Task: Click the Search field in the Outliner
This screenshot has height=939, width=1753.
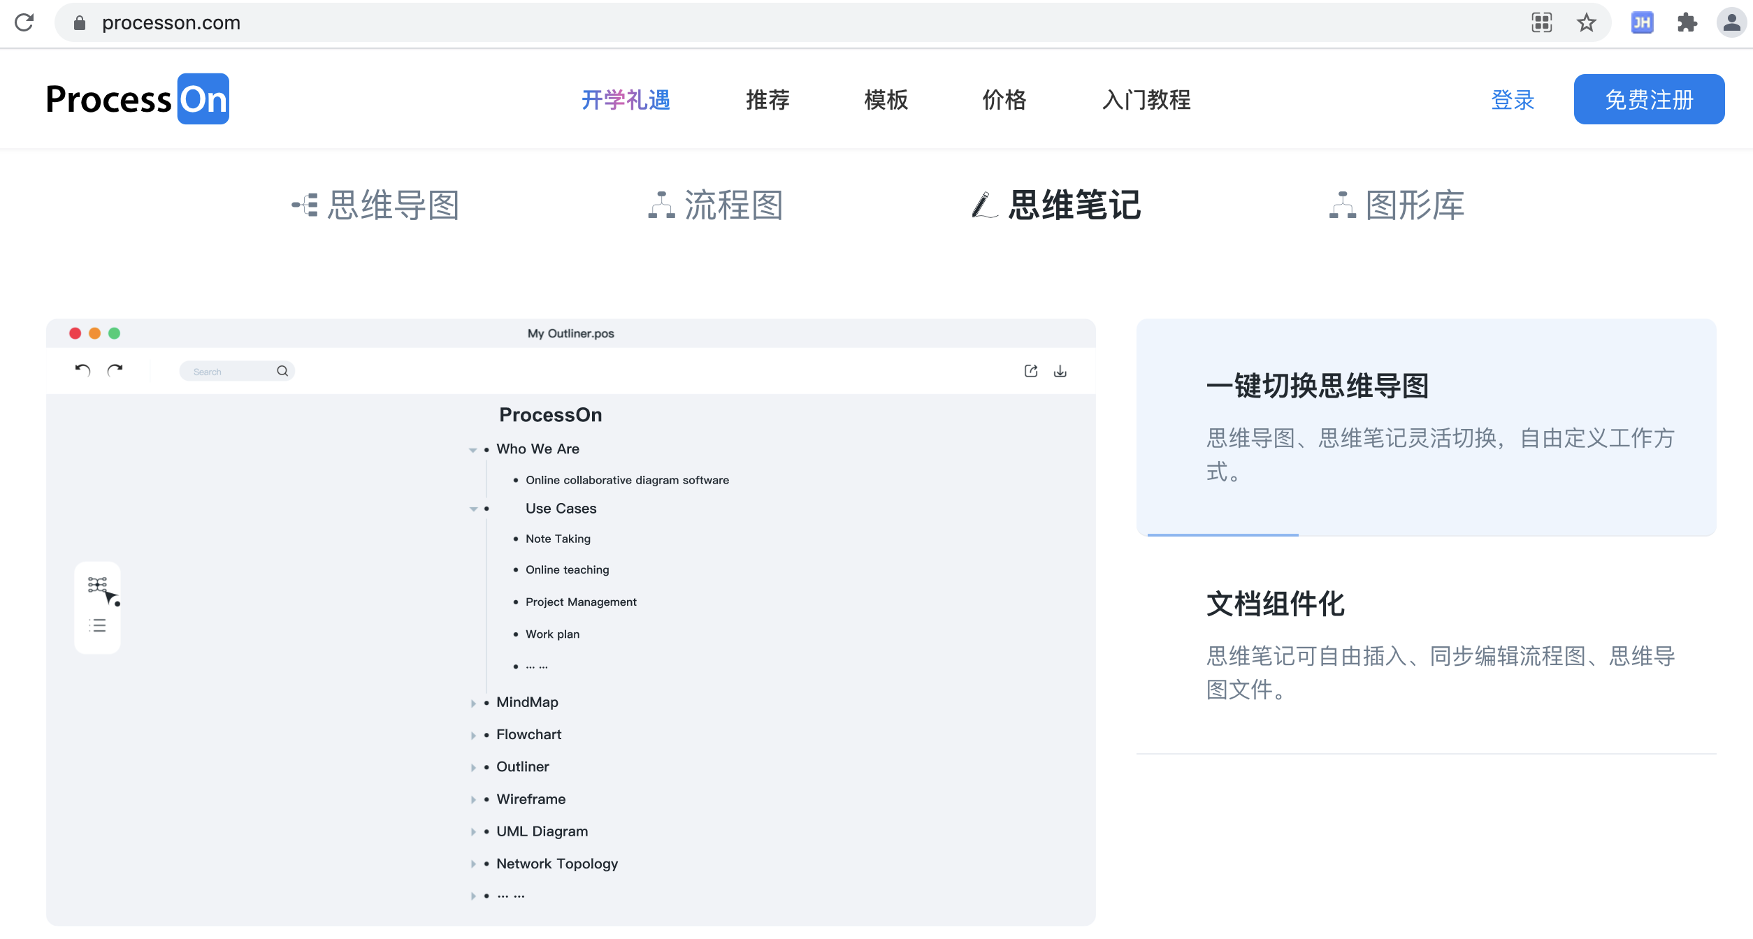Action: (237, 371)
